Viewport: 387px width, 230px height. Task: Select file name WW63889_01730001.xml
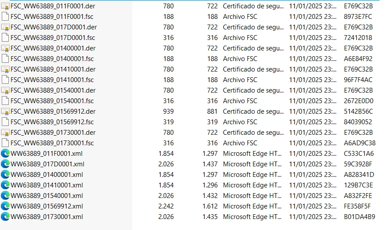click(x=47, y=217)
